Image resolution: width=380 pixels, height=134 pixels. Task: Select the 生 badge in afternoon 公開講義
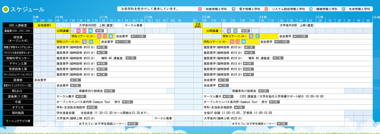coord(235,31)
